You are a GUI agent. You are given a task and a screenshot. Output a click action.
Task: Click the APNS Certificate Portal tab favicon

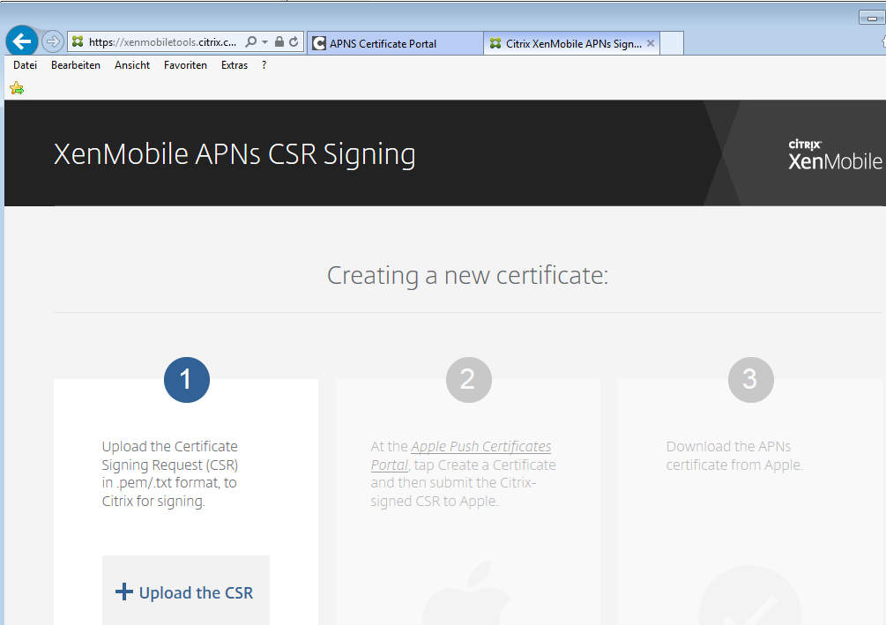tap(319, 43)
